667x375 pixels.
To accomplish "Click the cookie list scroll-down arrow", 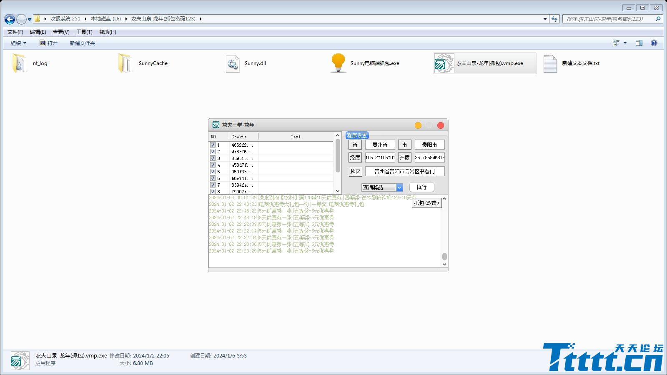I will [338, 191].
